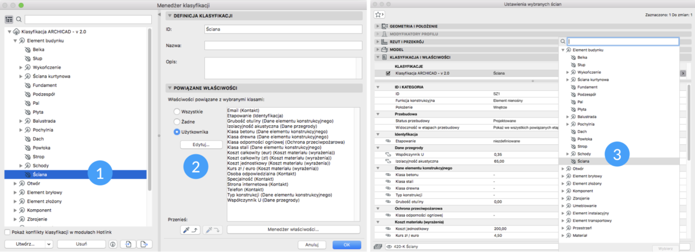Collapse the Powiązane właściwości section
The width and height of the screenshot is (695, 252).
pos(169,87)
